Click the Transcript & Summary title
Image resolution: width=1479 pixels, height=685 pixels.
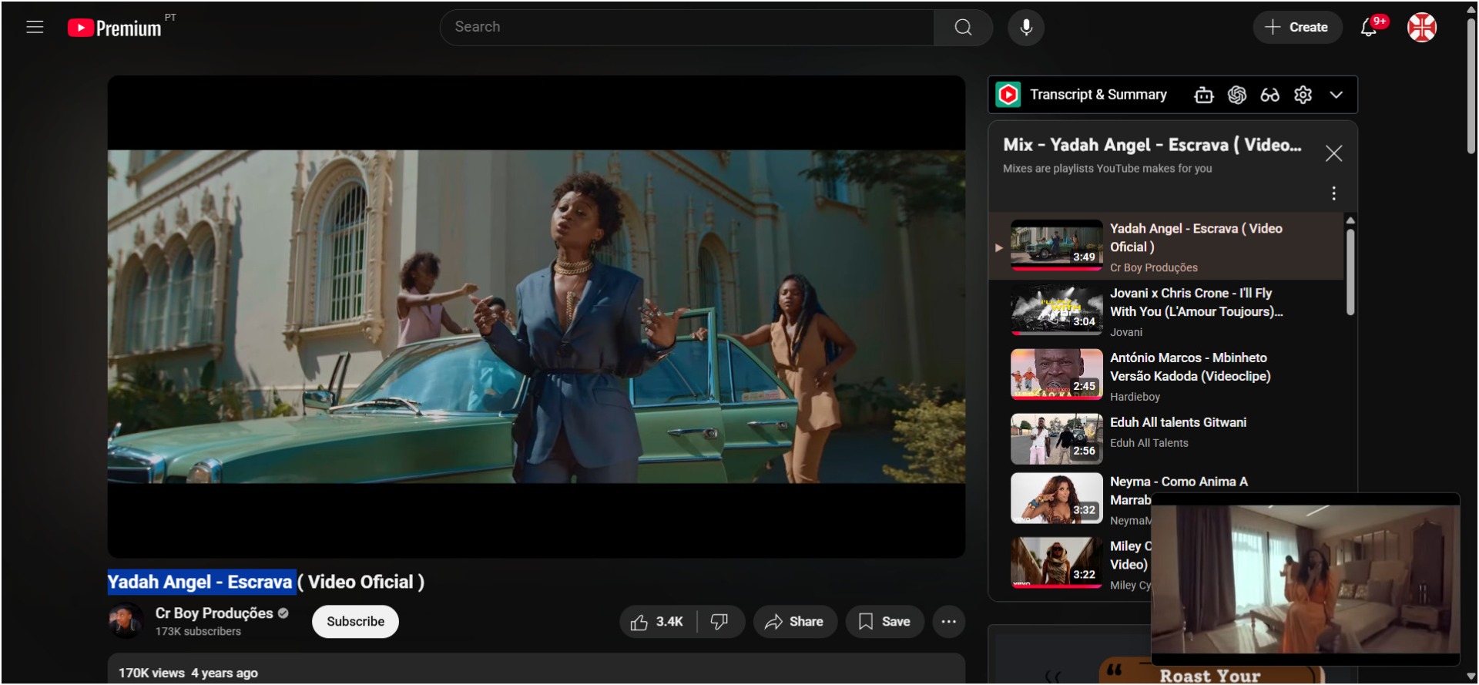pyautogui.click(x=1098, y=95)
